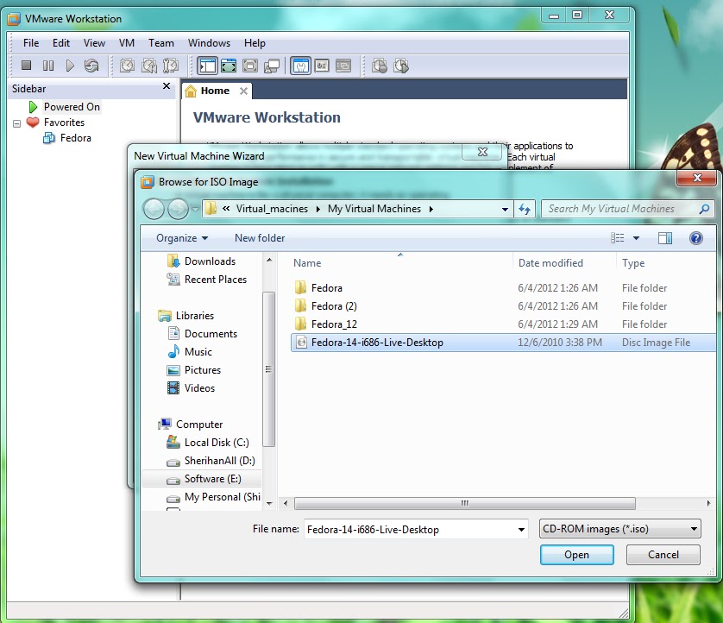Viewport: 723px width, 623px height.
Task: Expand the address bar path history dropdown
Action: click(x=505, y=210)
